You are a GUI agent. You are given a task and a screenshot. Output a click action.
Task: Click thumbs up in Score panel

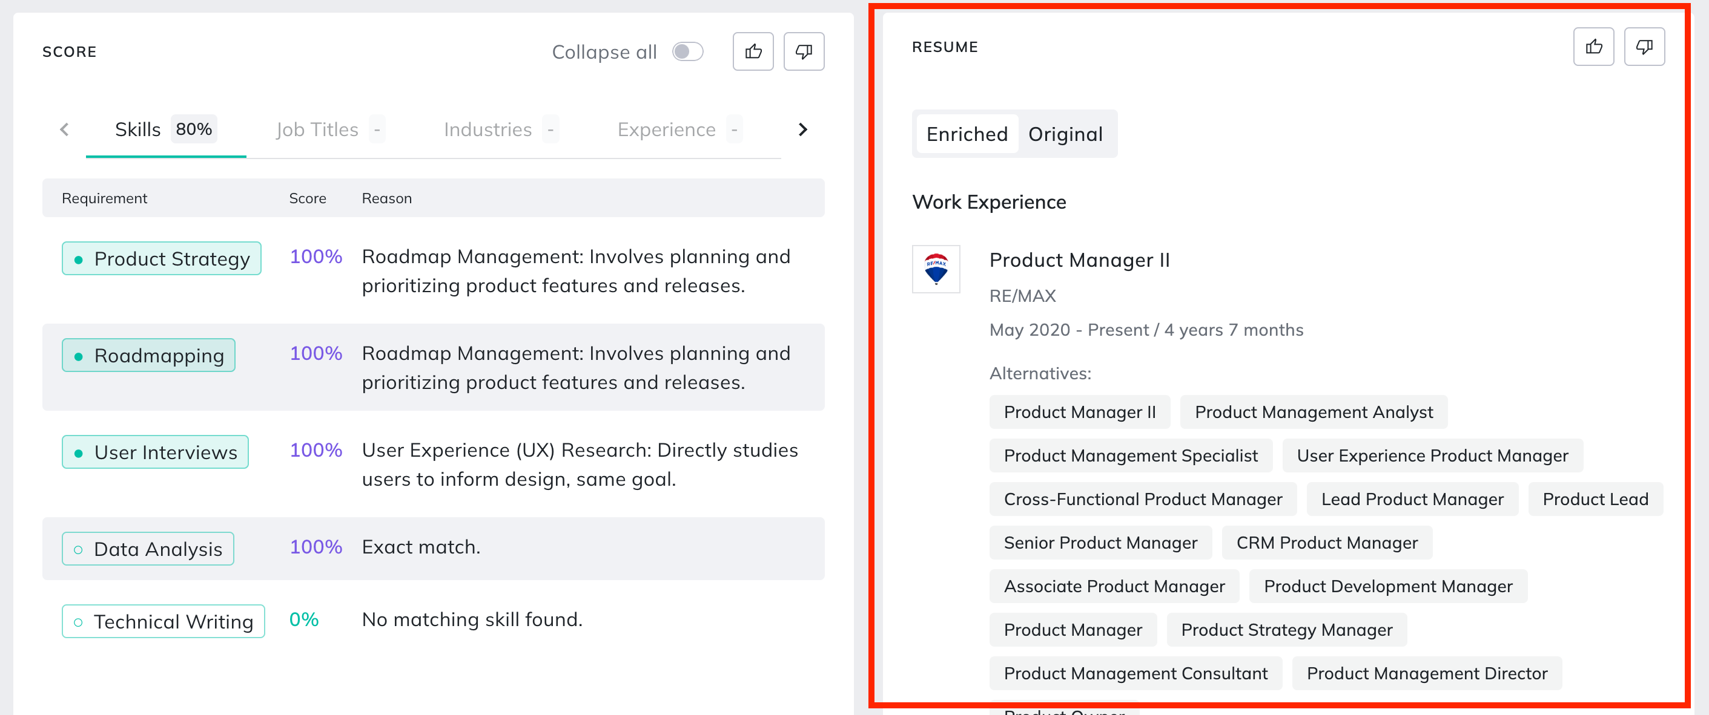coord(753,51)
